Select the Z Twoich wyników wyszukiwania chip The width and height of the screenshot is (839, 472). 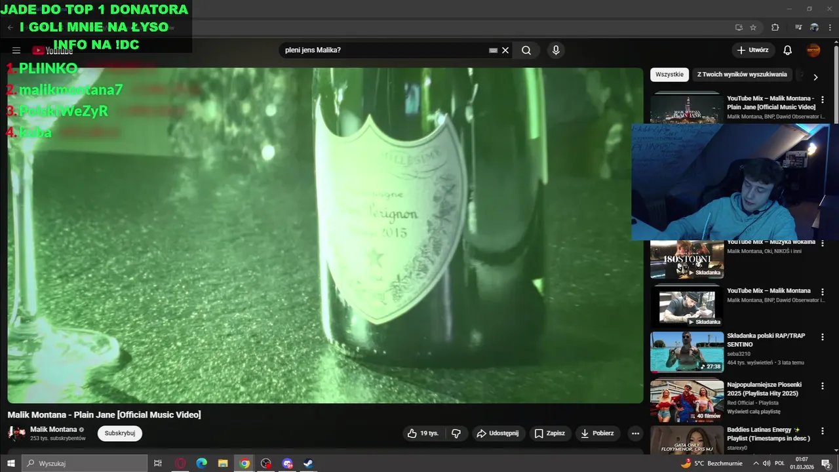tap(742, 75)
